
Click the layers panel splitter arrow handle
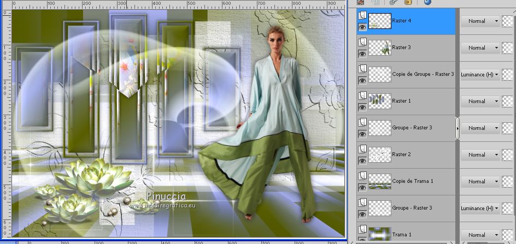458,128
